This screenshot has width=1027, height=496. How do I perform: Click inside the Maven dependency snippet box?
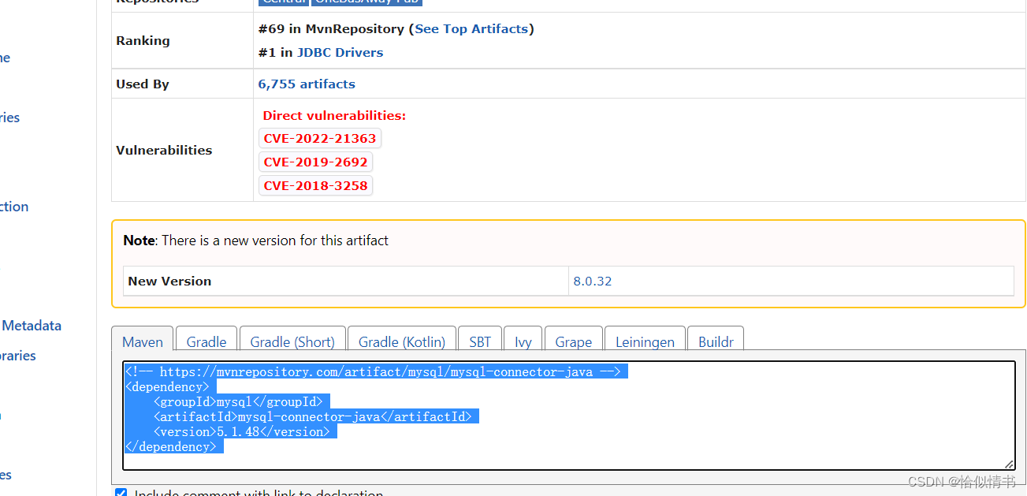point(552,410)
